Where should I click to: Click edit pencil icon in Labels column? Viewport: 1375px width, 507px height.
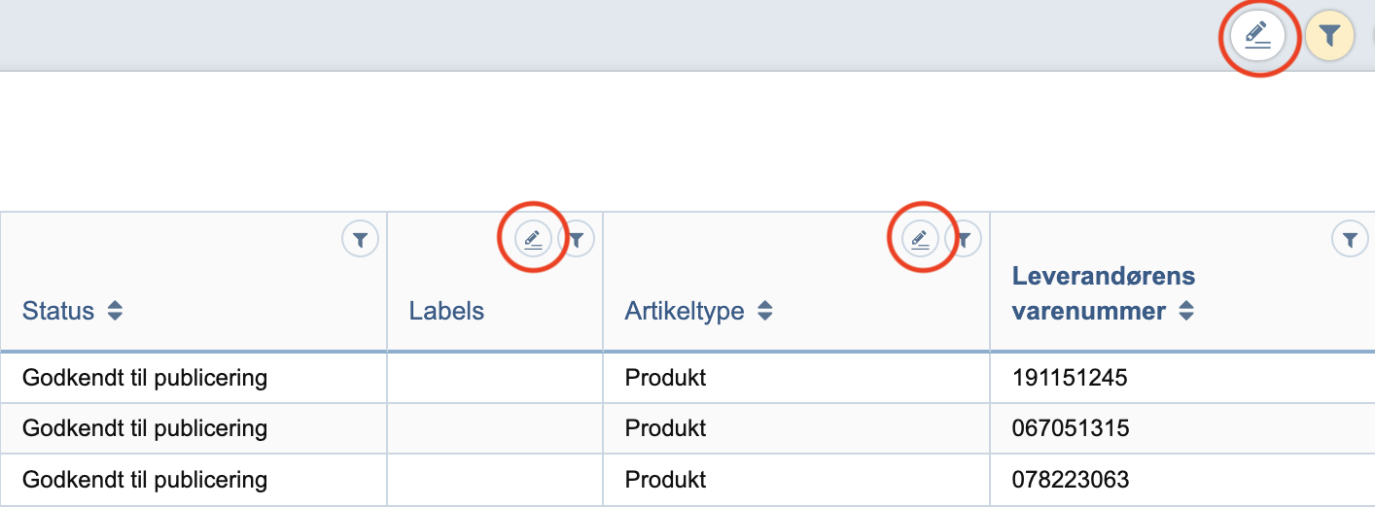click(532, 238)
